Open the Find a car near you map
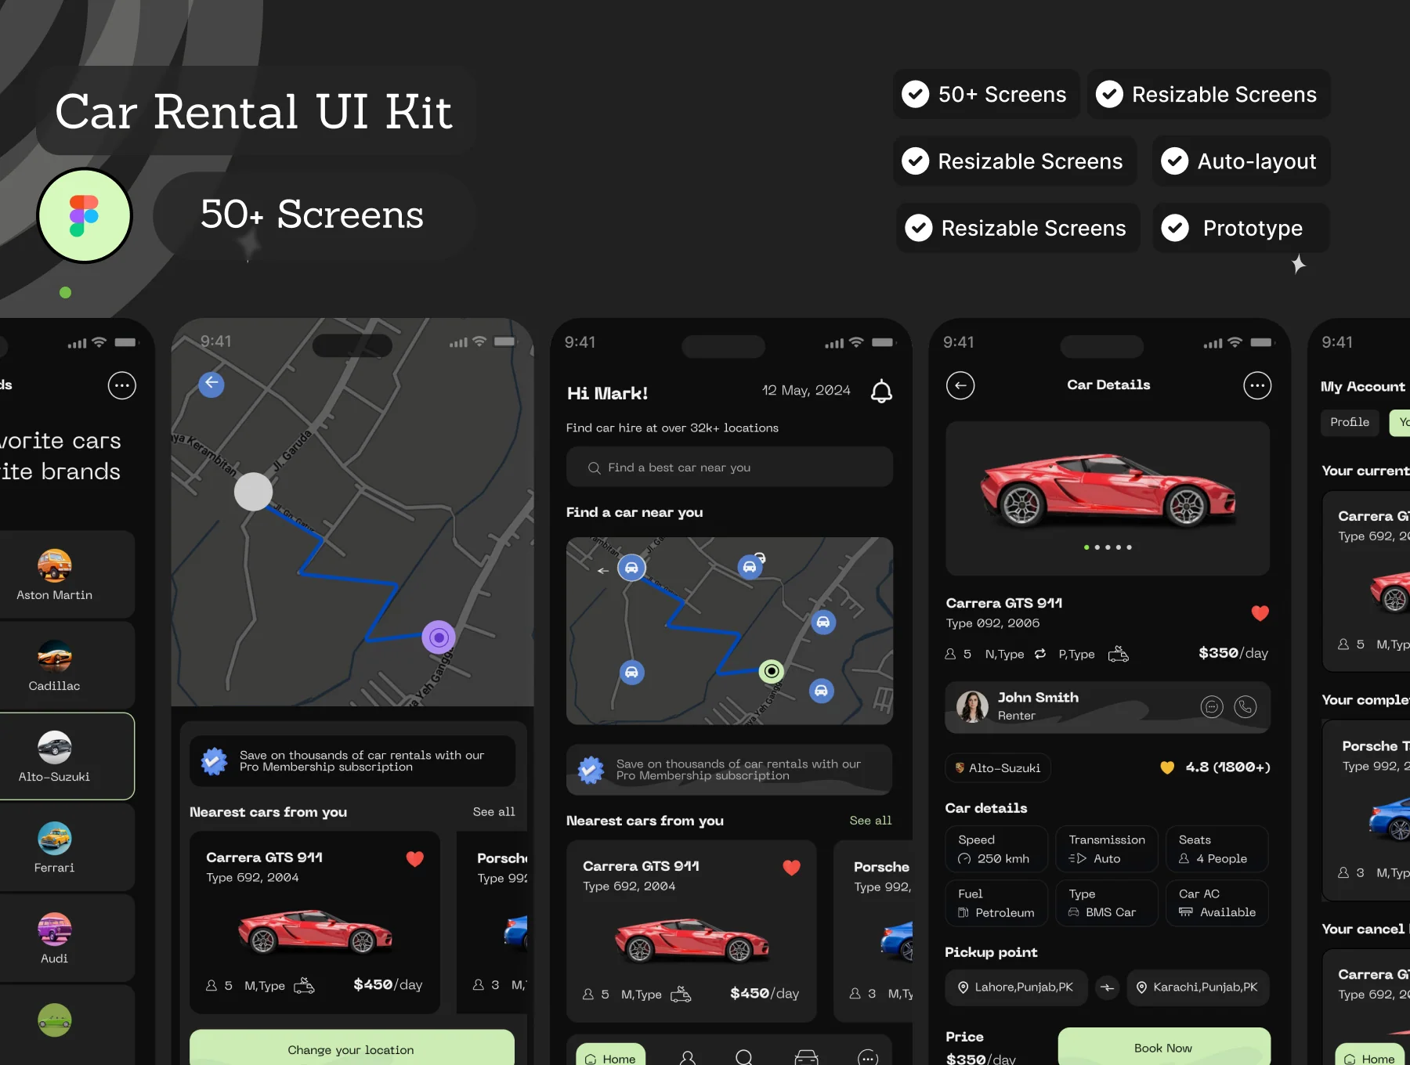This screenshot has height=1065, width=1410. click(x=729, y=631)
